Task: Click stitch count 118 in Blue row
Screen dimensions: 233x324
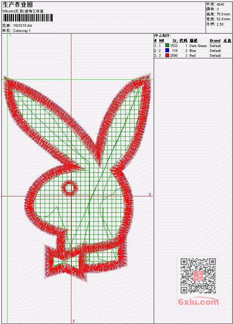Action: [x=175, y=51]
